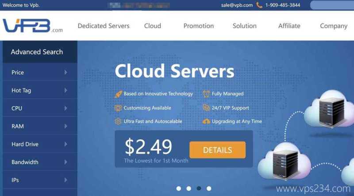354x196 pixels.
Task: Click the icon next to Customizing Available
Action: (118, 108)
